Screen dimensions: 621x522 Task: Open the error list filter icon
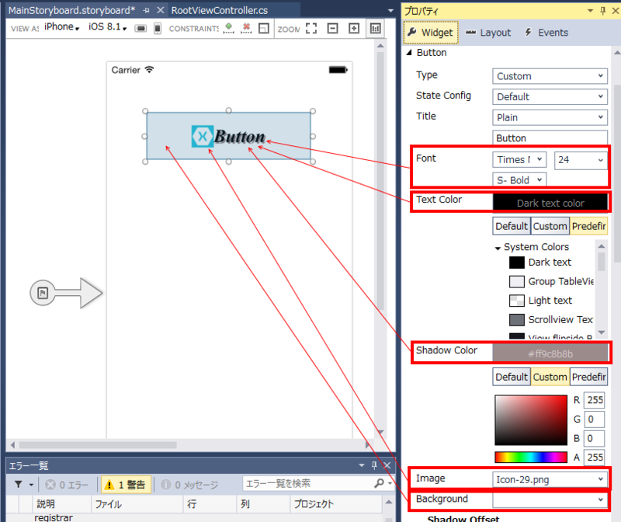[x=19, y=485]
